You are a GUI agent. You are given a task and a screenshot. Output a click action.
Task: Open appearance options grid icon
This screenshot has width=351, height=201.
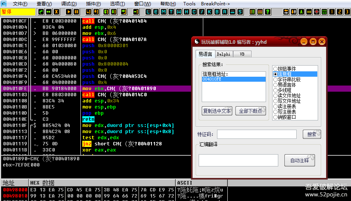(260, 12)
